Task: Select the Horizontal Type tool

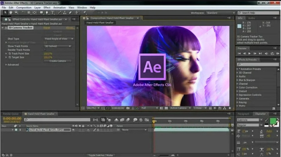Action: (52, 13)
